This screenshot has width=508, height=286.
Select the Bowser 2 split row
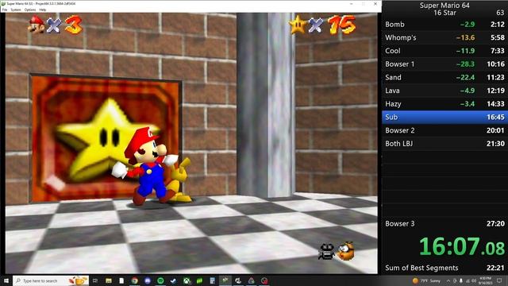(444, 130)
